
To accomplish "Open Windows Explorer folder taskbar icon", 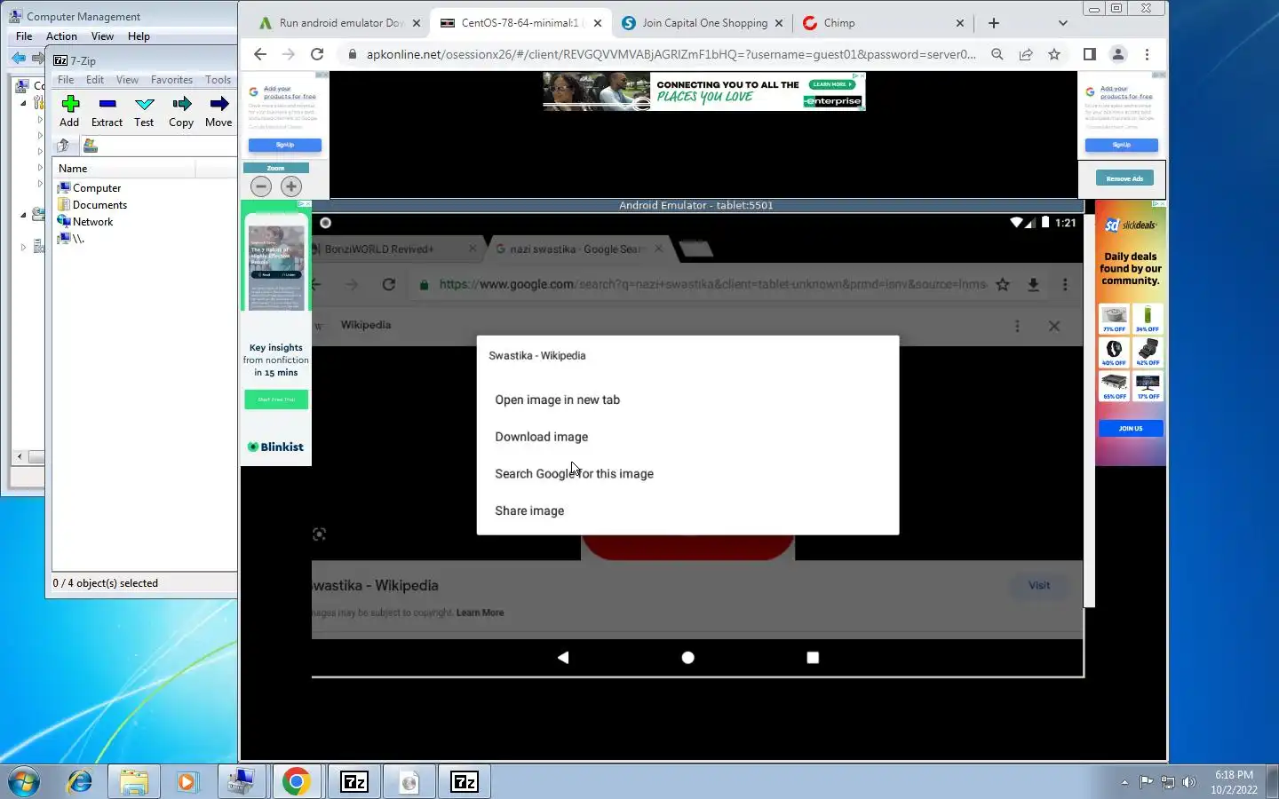I will click(x=134, y=782).
